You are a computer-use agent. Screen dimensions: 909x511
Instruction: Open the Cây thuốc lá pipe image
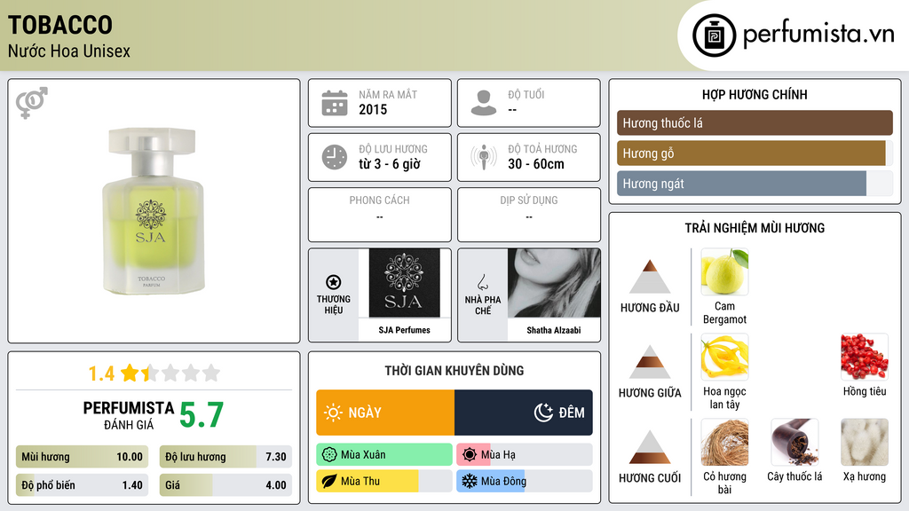point(794,442)
